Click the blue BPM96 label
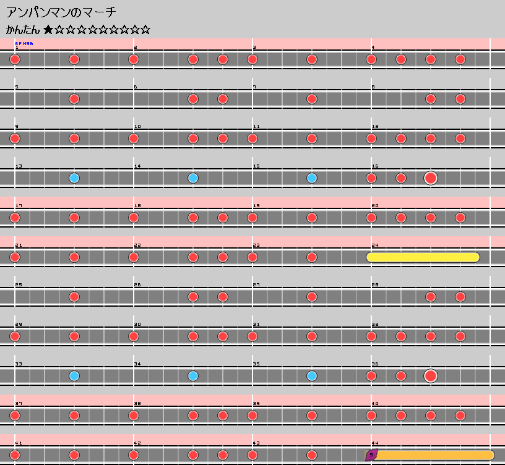Viewport: 505px width, 465px height. (x=24, y=43)
